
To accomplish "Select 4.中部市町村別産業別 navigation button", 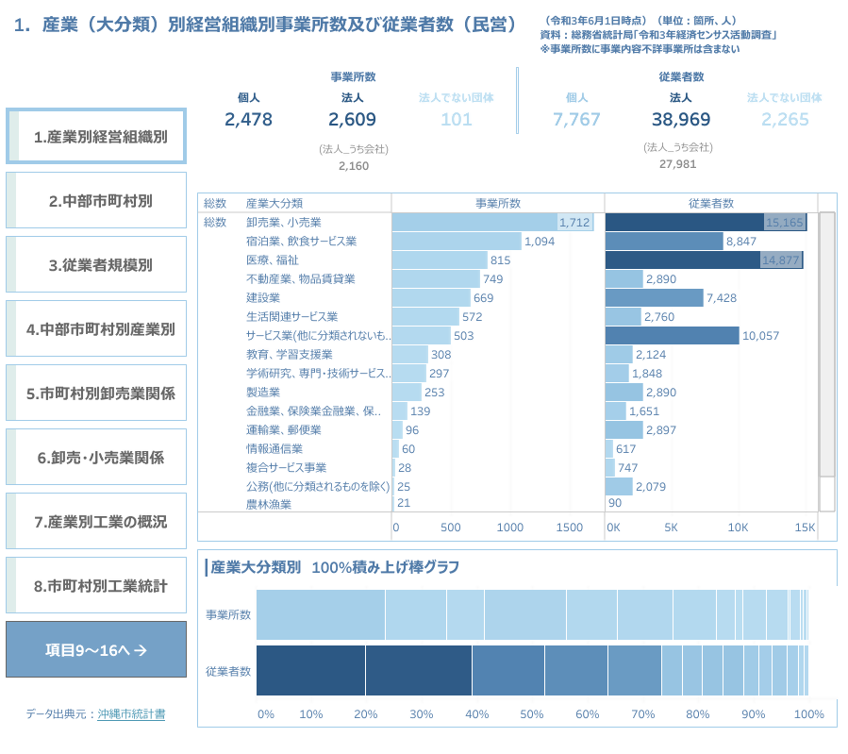I will pos(96,328).
